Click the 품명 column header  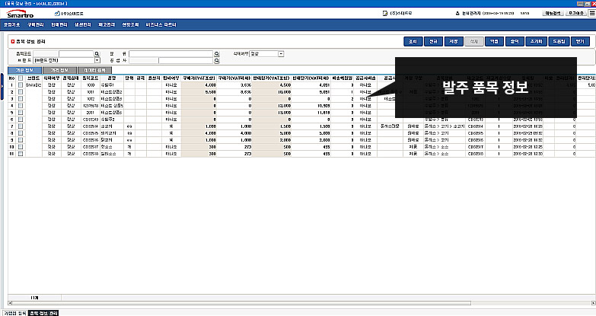pos(112,78)
